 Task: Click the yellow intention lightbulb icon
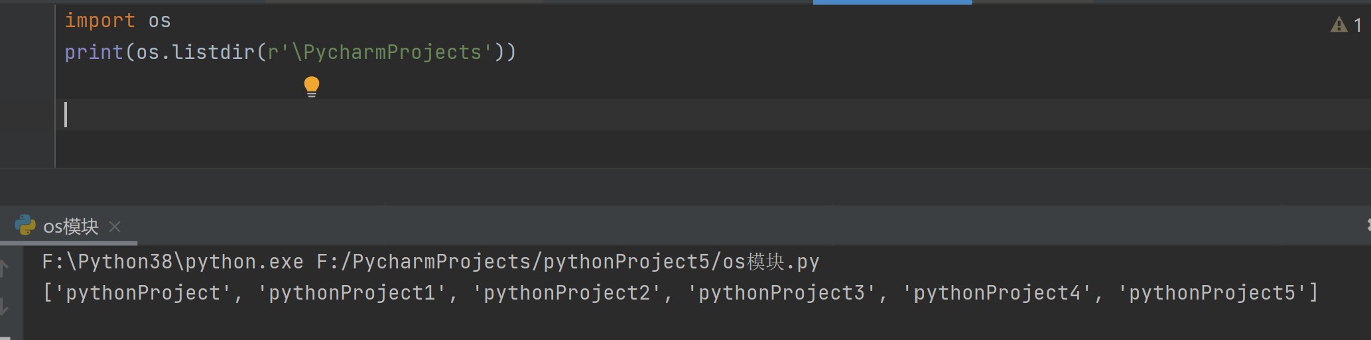pos(312,86)
